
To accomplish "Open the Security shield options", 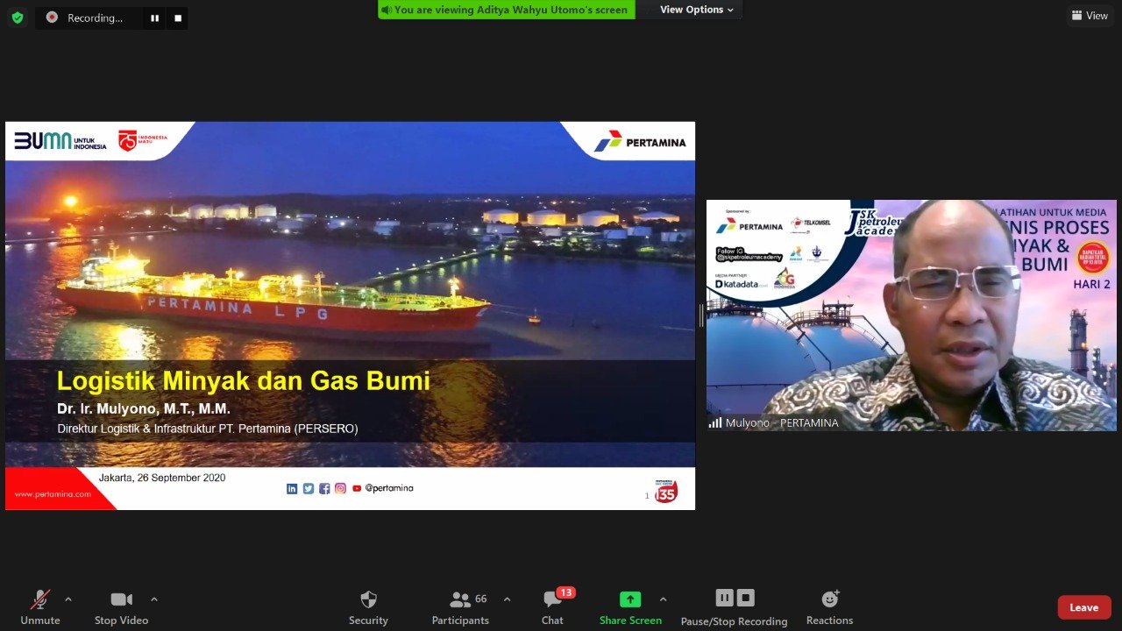I will click(368, 607).
